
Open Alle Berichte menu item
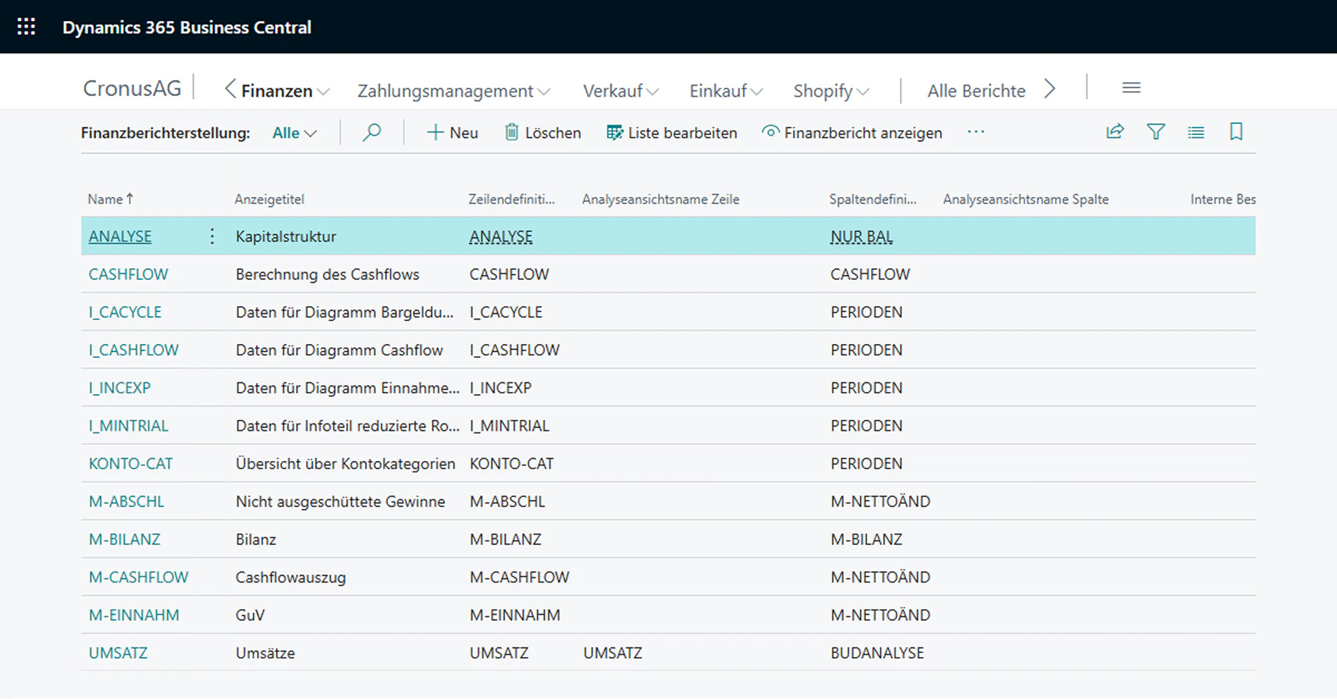coord(976,91)
